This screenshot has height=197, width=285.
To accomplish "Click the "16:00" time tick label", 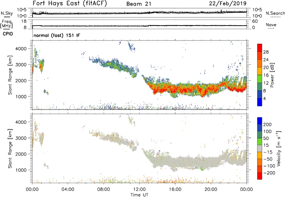I will [x=175, y=190].
